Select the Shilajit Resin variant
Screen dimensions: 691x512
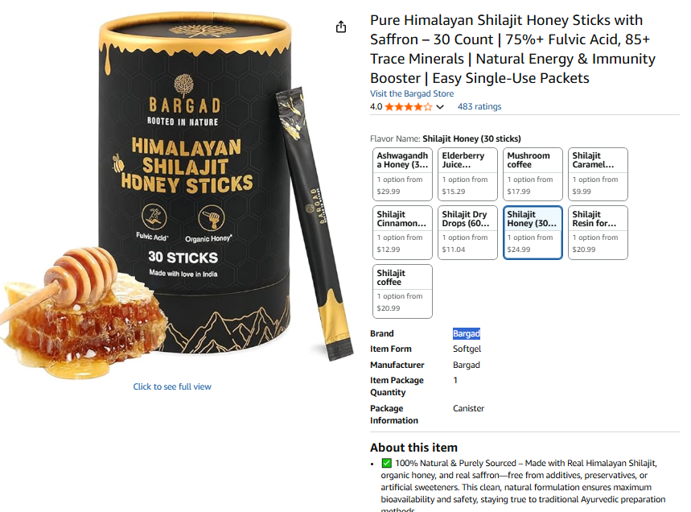coord(597,233)
